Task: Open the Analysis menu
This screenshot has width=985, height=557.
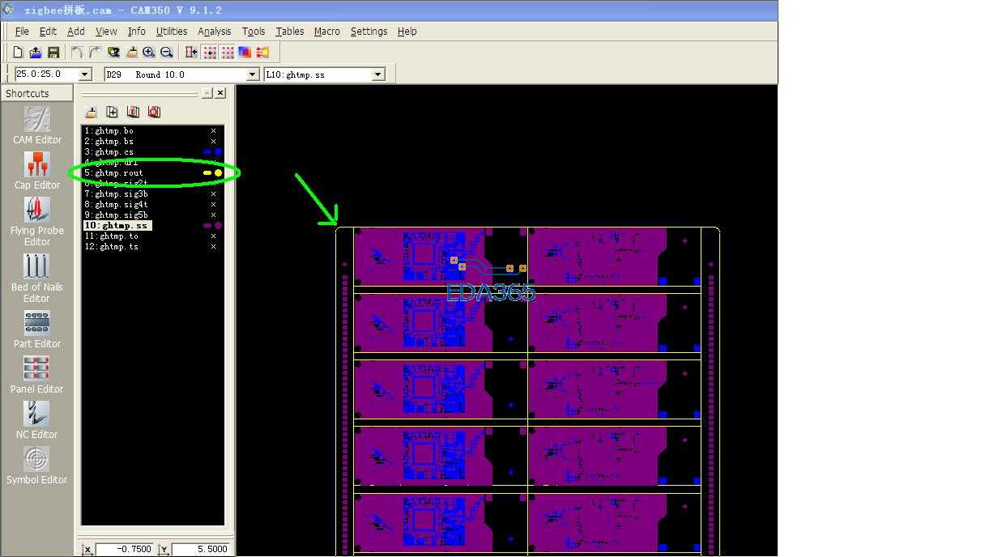Action: click(214, 31)
